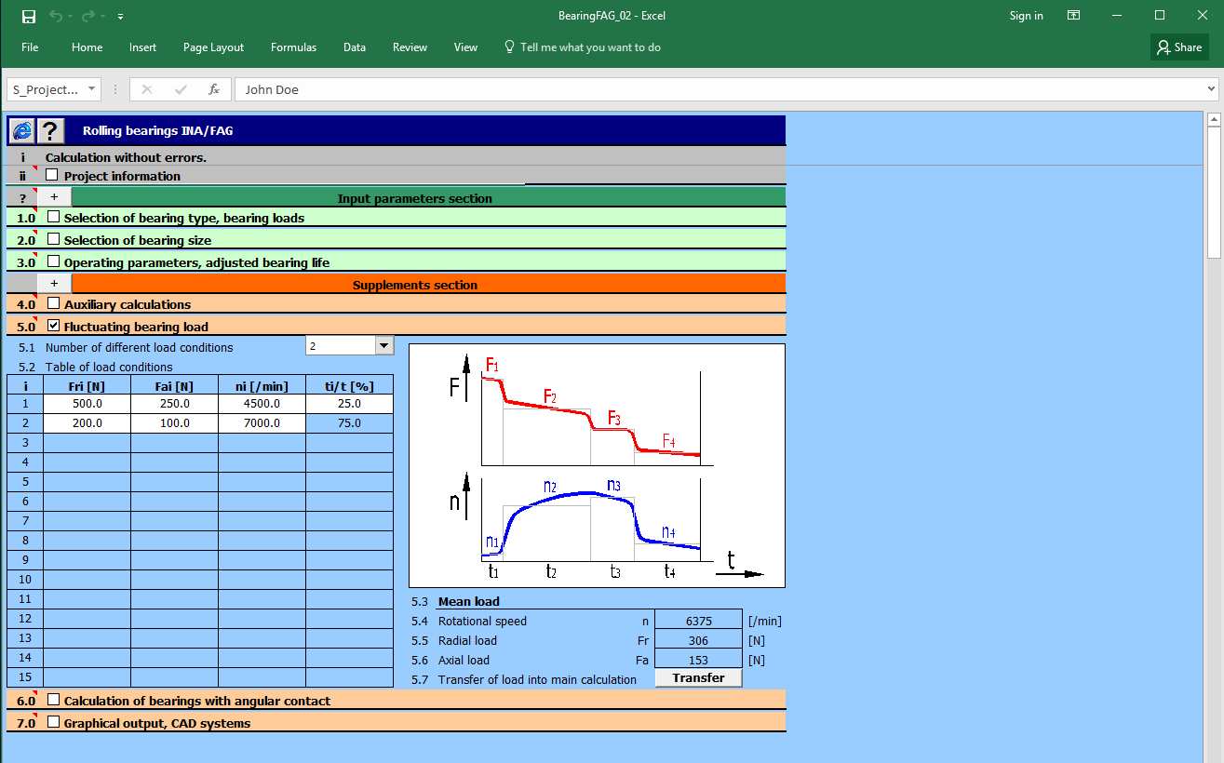
Task: Check Calculation of bearings with angular contact
Action: pos(53,700)
